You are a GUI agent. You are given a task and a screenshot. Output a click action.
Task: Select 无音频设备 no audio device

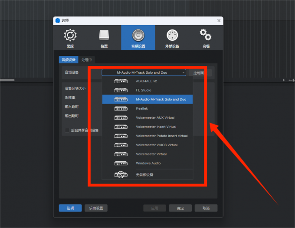coord(147,175)
